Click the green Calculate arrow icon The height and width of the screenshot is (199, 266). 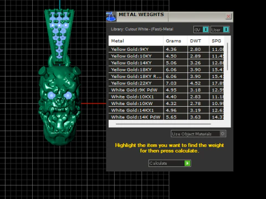187,163
